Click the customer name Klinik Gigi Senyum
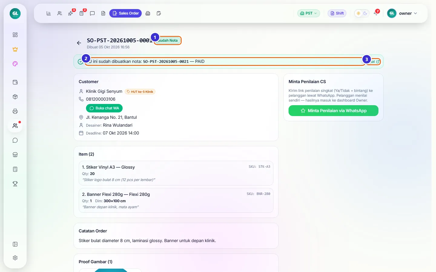 104,91
